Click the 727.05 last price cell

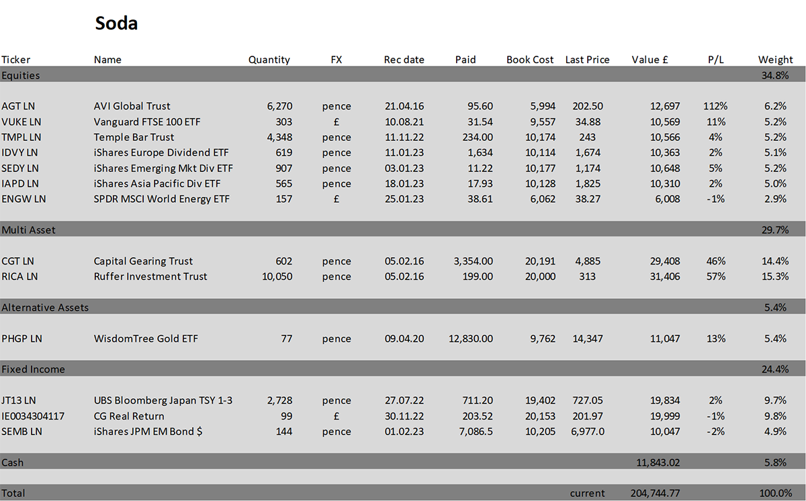click(588, 401)
